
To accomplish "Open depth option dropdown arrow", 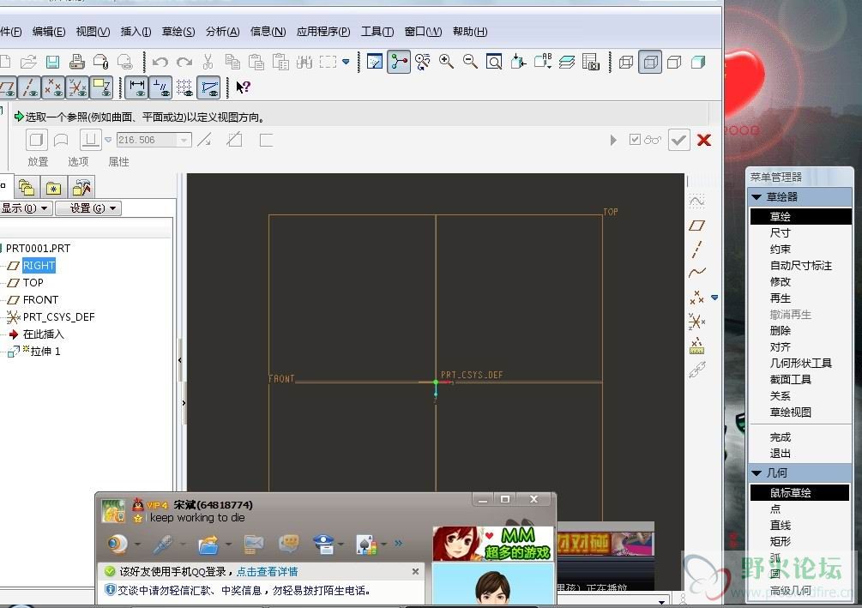I will click(x=108, y=140).
